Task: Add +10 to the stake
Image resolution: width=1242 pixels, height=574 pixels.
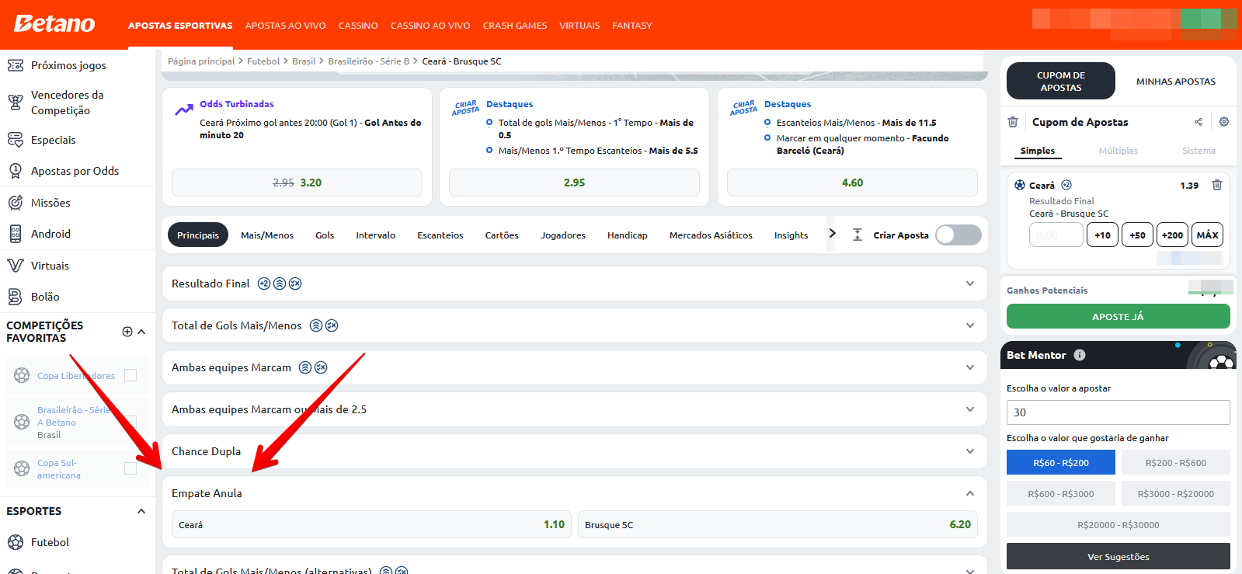Action: pyautogui.click(x=1103, y=235)
